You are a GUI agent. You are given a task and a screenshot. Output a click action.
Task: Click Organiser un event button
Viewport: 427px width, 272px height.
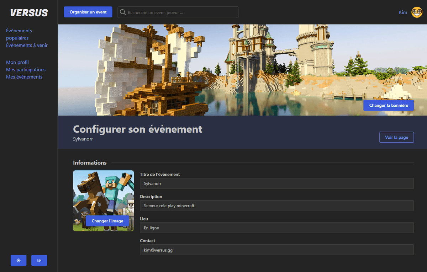click(88, 12)
